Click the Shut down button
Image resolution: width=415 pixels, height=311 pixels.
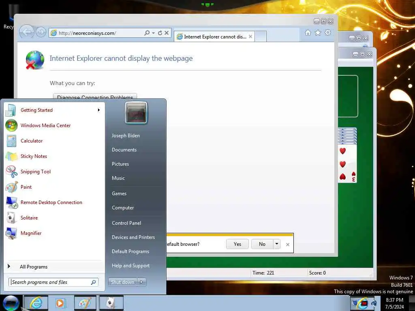[x=122, y=282]
